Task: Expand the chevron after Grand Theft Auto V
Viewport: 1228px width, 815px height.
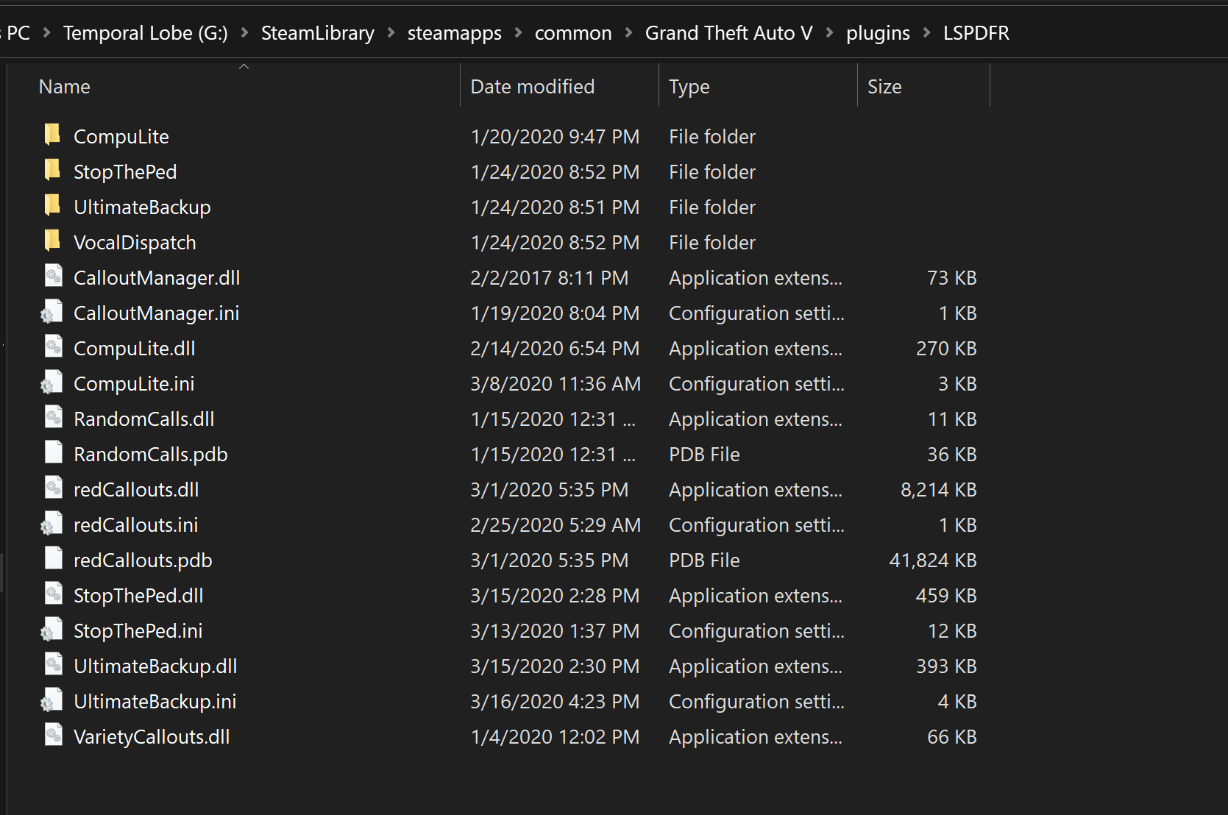Action: click(829, 32)
